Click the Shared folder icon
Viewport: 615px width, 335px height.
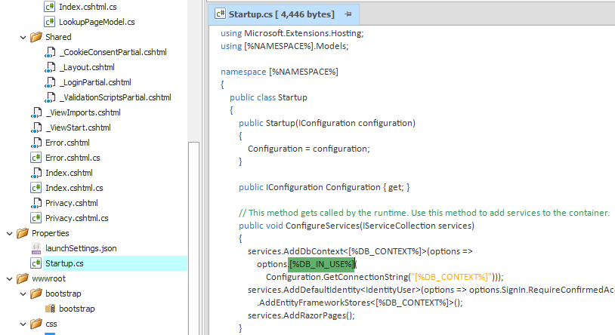click(36, 37)
